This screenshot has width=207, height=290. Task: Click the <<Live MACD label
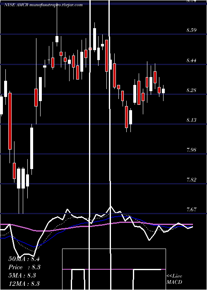point(174,279)
